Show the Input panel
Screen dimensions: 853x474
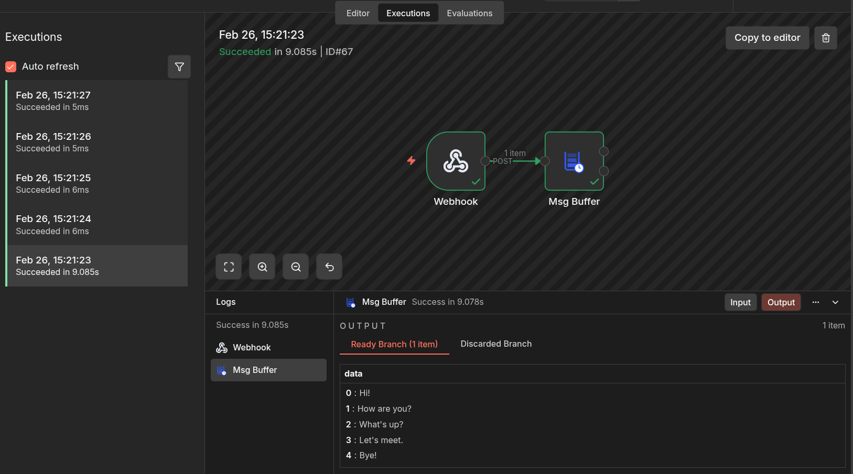740,302
